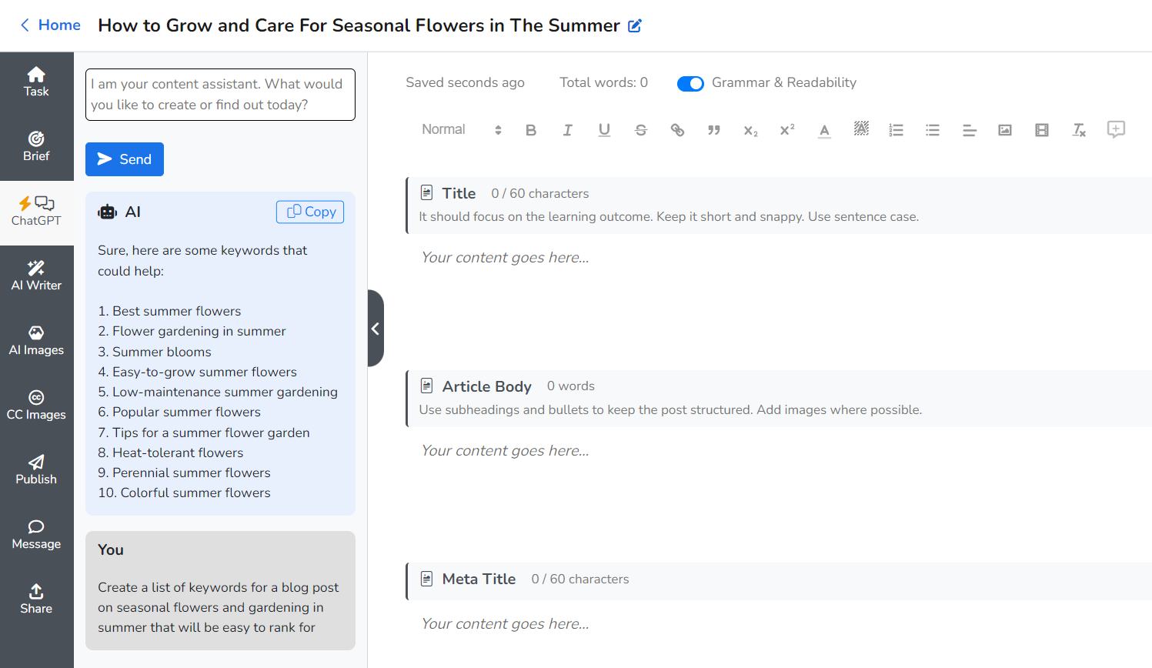This screenshot has height=668, width=1152.
Task: Insert an image into the article
Action: 1005,129
